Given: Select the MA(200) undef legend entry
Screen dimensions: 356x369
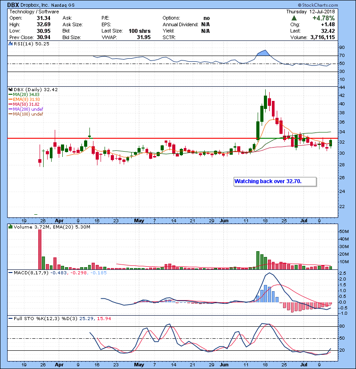Looking at the screenshot, I should click(28, 109).
